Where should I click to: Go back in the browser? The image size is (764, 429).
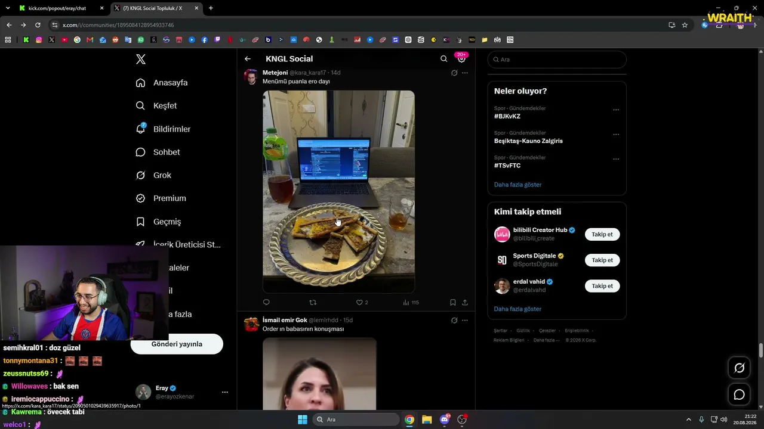pyautogui.click(x=9, y=25)
